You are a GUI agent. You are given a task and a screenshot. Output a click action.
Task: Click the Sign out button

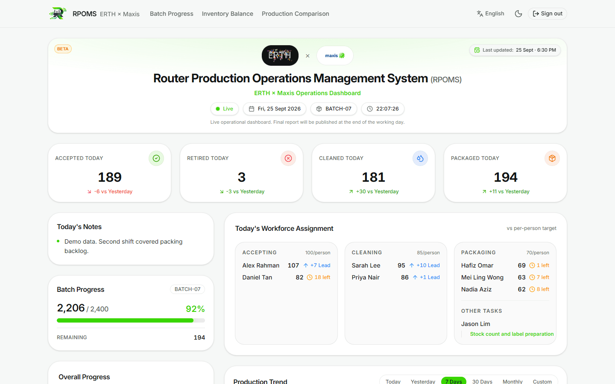point(547,14)
